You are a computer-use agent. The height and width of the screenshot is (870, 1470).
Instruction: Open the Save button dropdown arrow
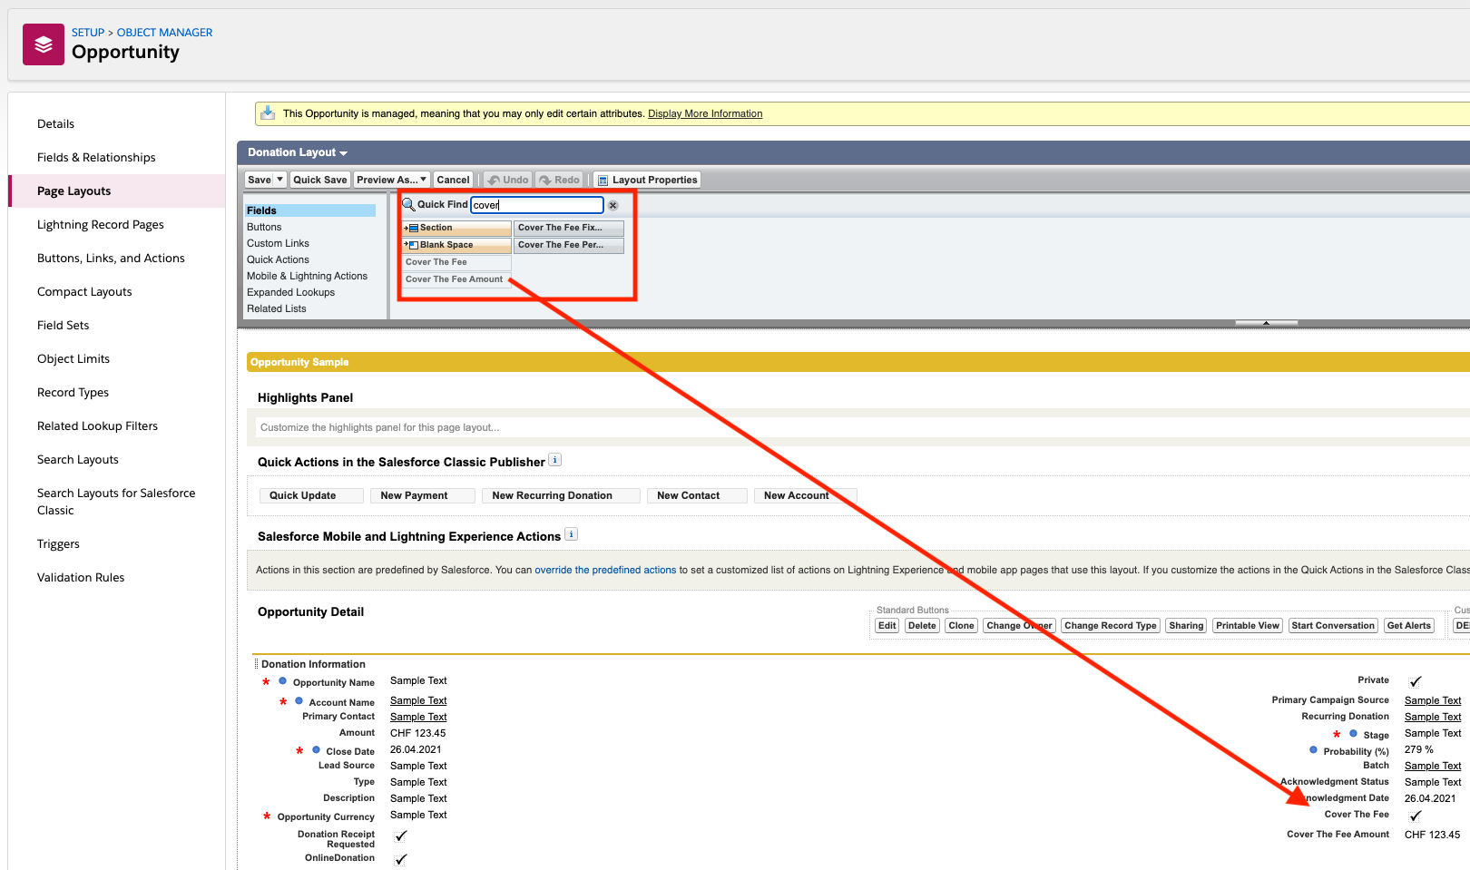(279, 180)
